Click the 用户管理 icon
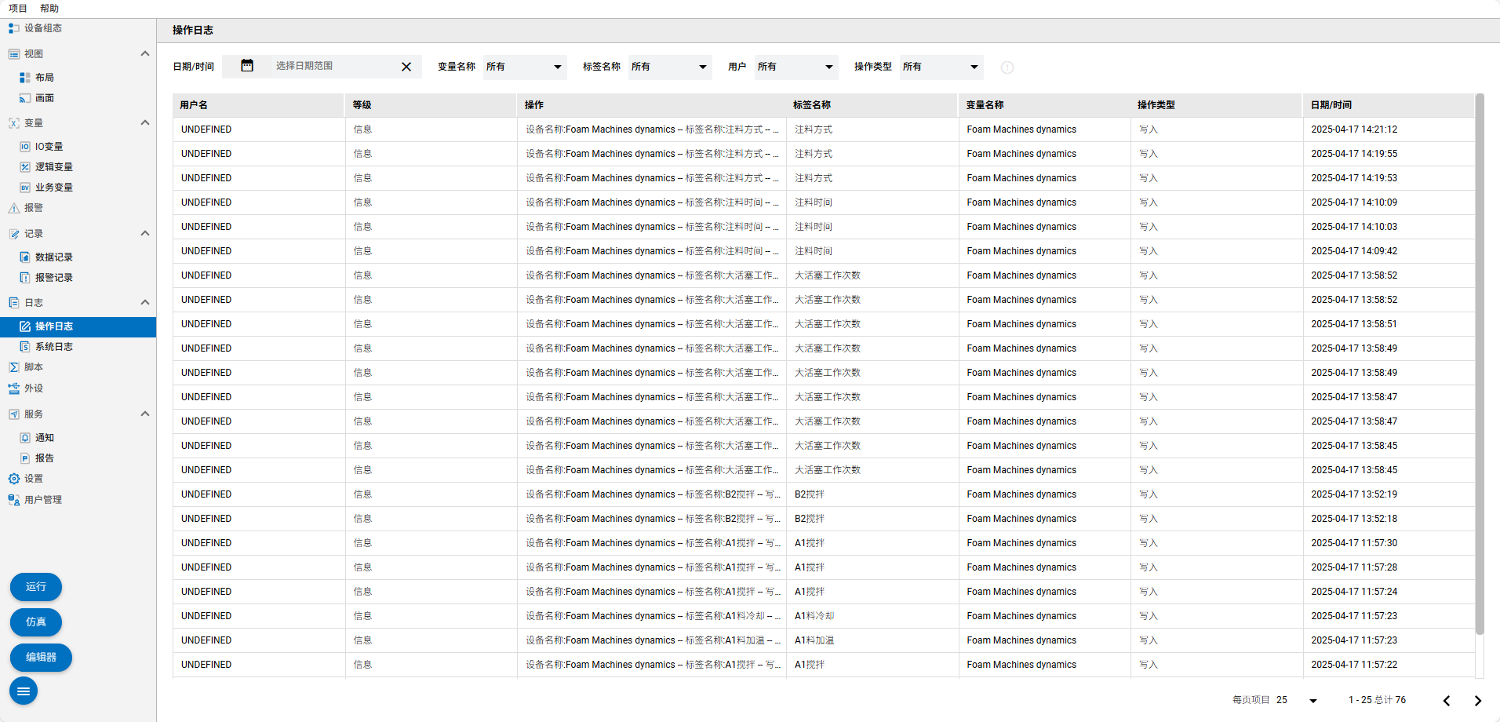 click(13, 500)
